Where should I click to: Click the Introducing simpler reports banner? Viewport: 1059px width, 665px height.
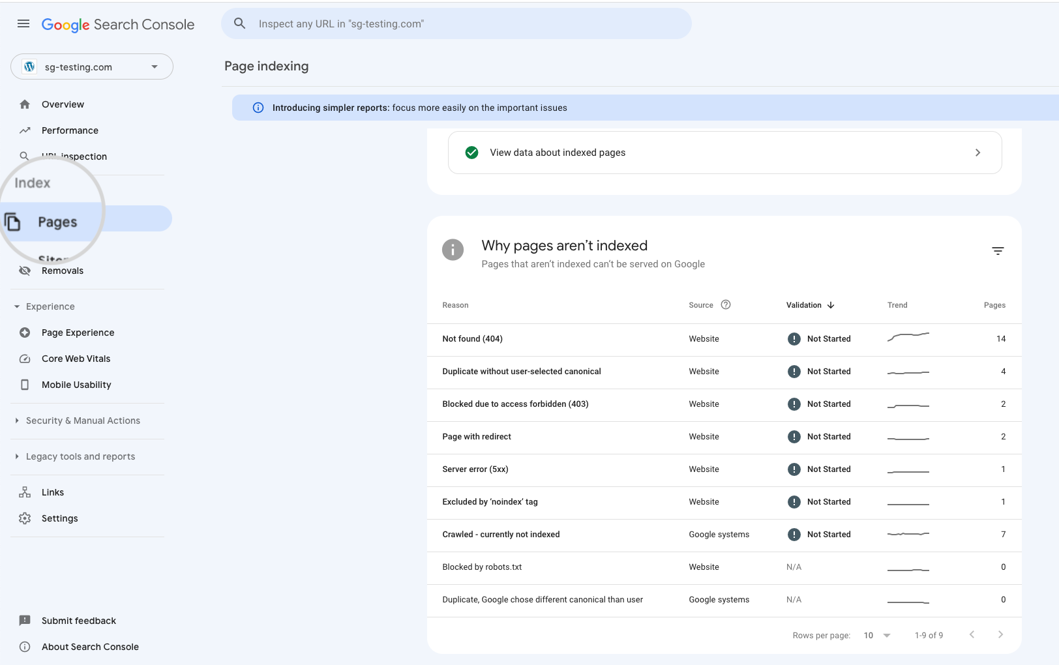point(646,108)
